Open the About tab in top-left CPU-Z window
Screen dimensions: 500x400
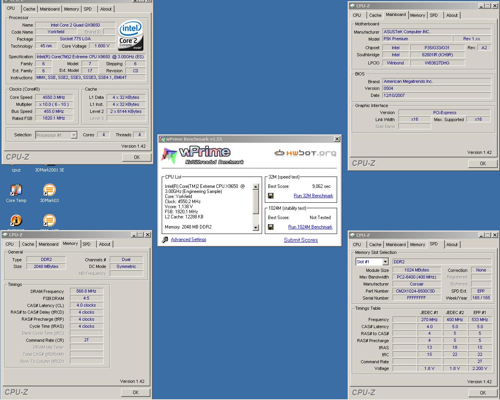106,9
